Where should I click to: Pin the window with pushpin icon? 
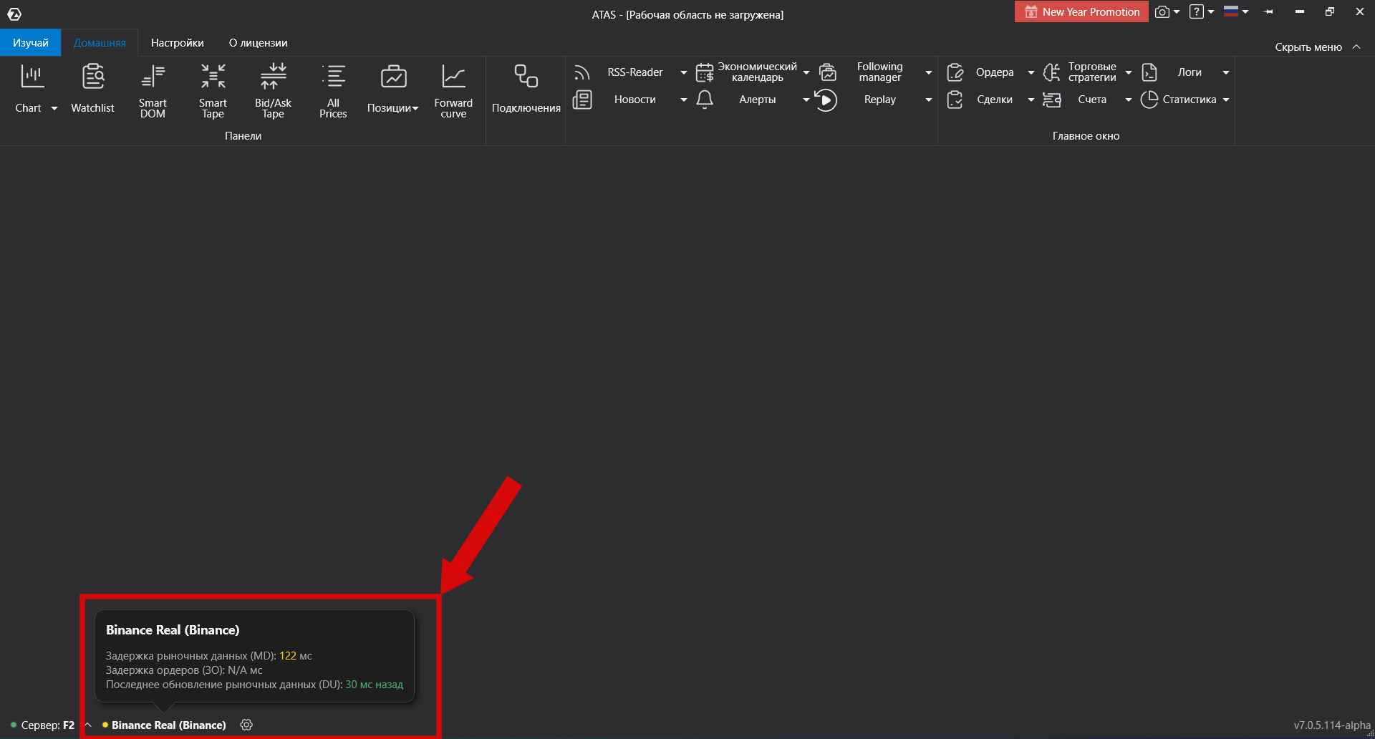[1268, 12]
